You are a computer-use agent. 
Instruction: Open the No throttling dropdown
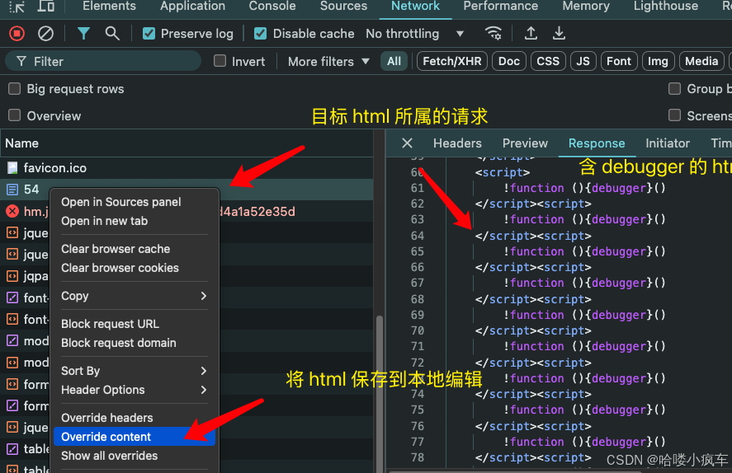414,34
